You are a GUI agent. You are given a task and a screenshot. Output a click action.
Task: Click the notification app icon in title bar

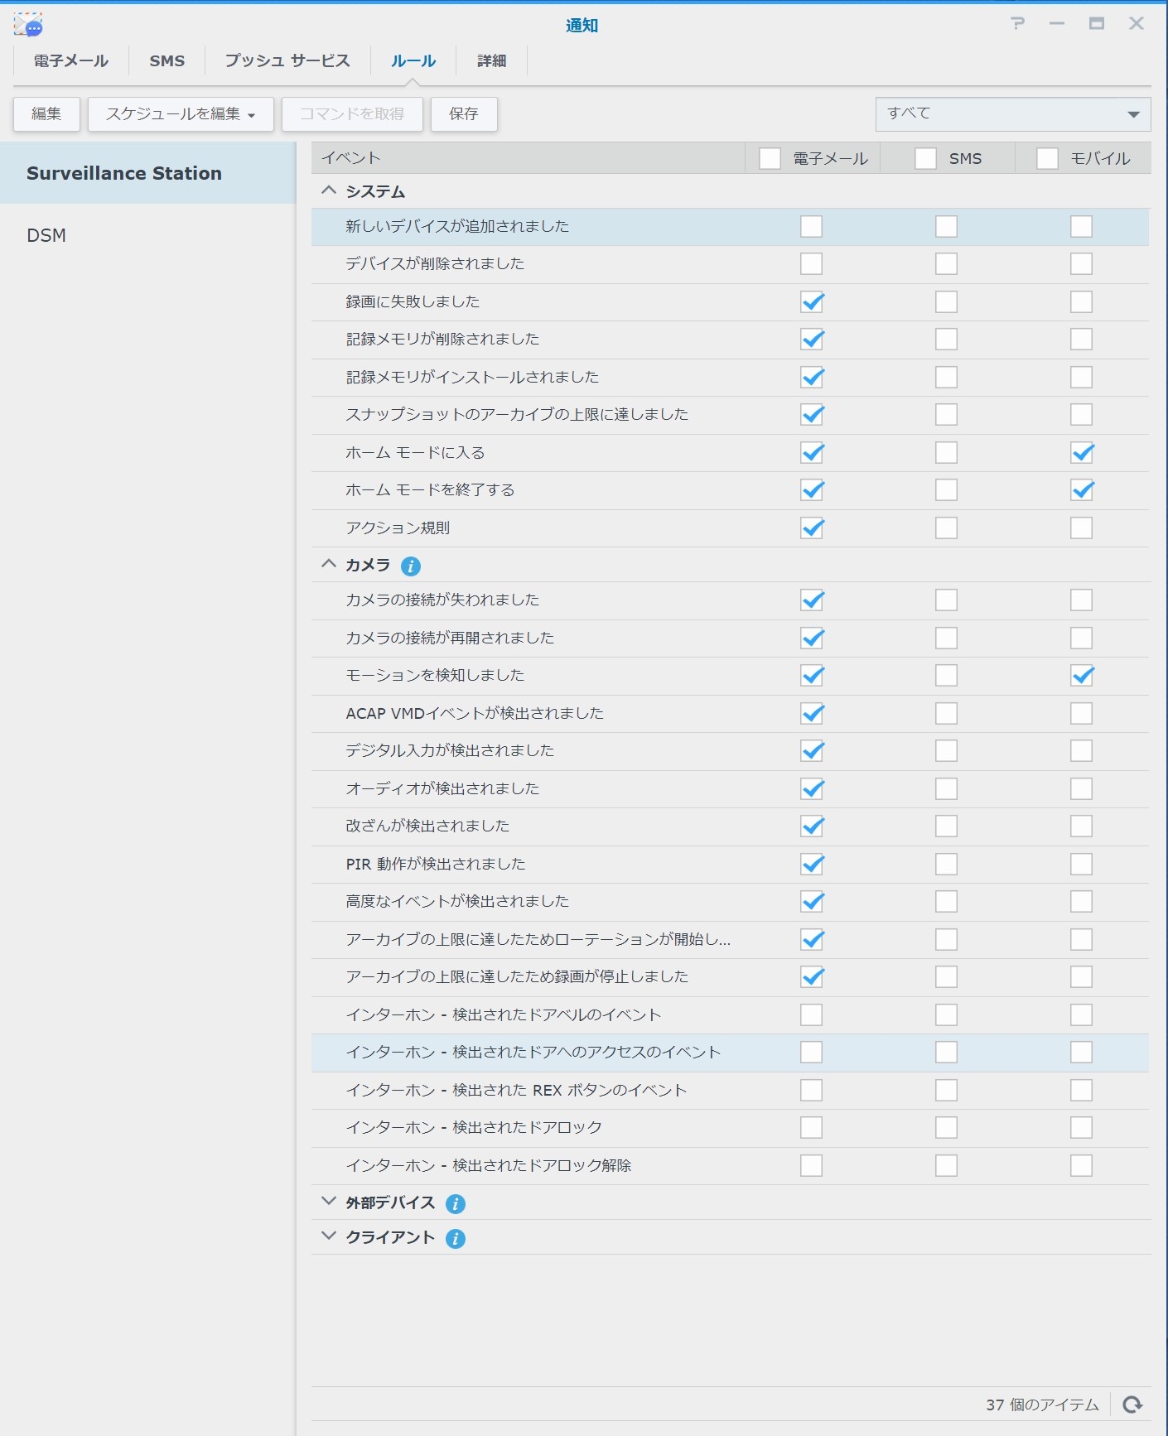pos(29,25)
